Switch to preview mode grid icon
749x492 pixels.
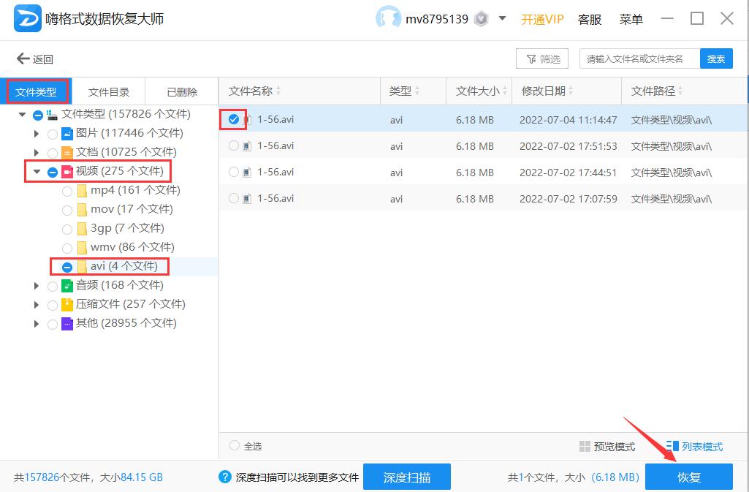coord(585,447)
